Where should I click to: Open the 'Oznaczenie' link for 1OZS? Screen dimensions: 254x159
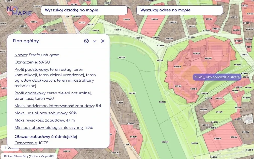(x=26, y=143)
